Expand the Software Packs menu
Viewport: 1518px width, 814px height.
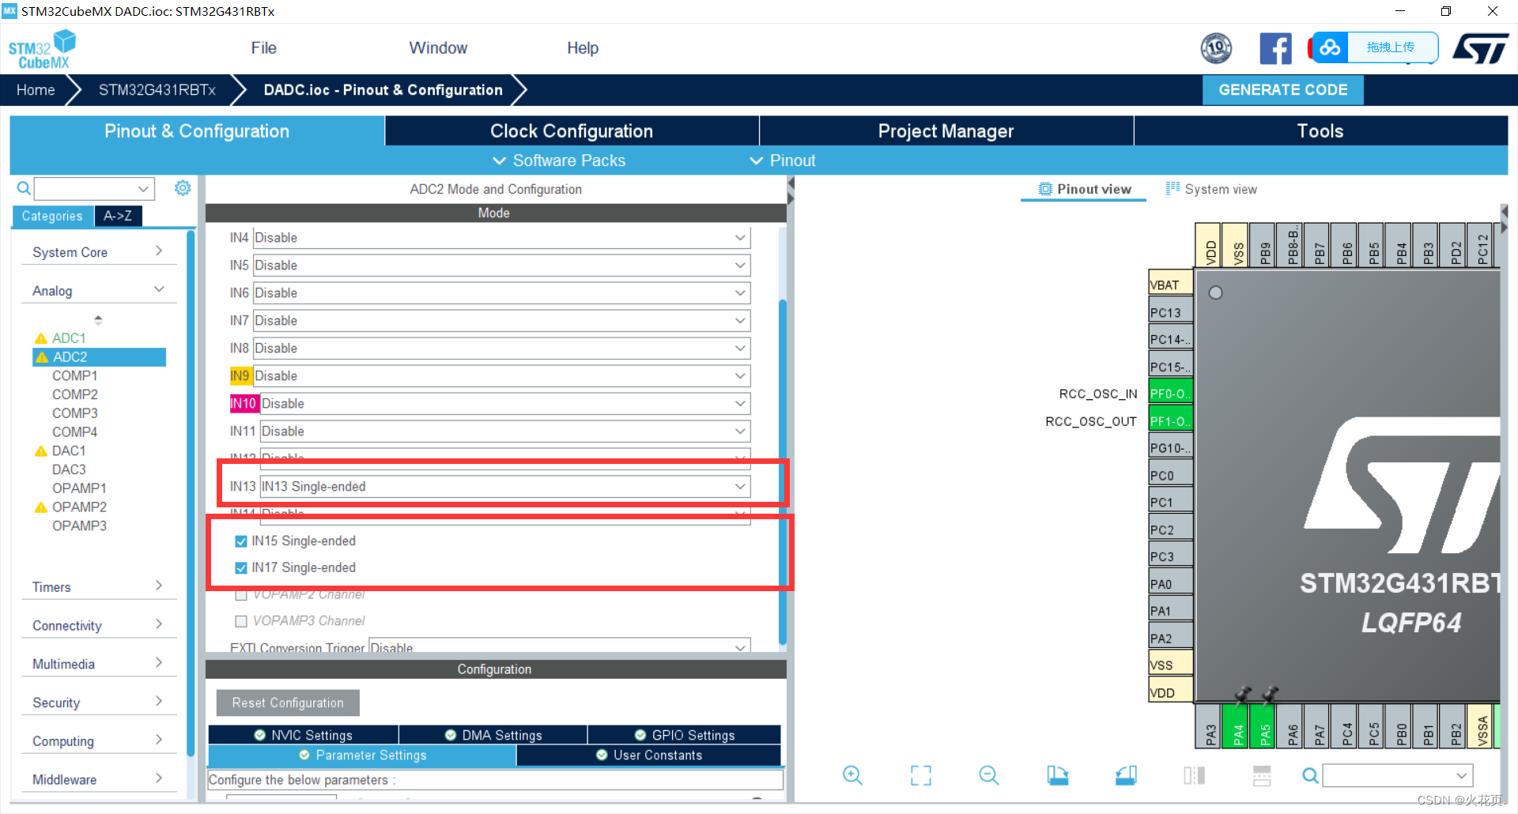[x=559, y=160]
